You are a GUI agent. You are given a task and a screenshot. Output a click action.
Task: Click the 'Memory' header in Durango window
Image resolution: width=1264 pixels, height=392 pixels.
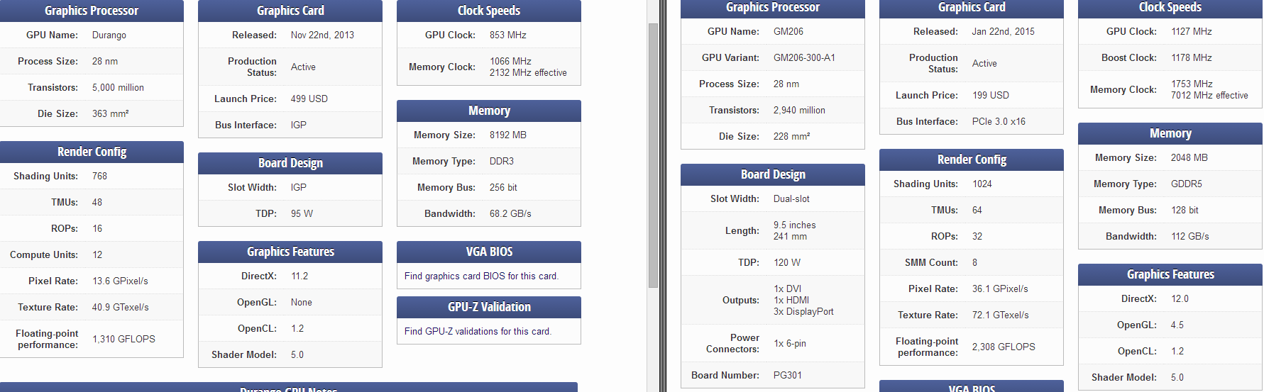pyautogui.click(x=489, y=111)
